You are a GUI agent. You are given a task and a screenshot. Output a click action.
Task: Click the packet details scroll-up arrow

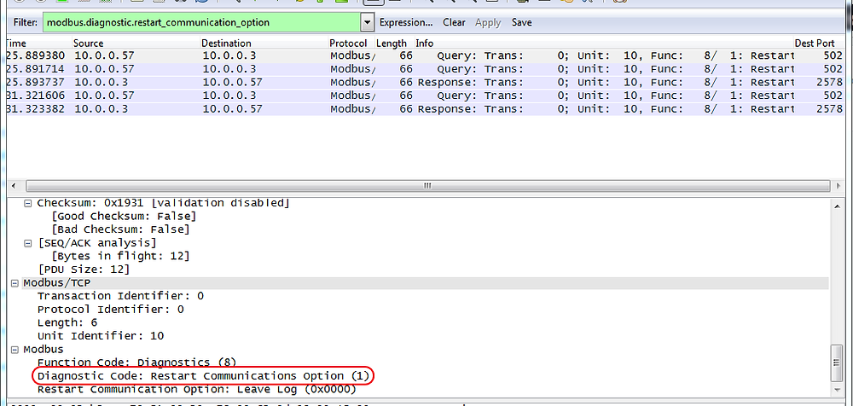pyautogui.click(x=838, y=206)
